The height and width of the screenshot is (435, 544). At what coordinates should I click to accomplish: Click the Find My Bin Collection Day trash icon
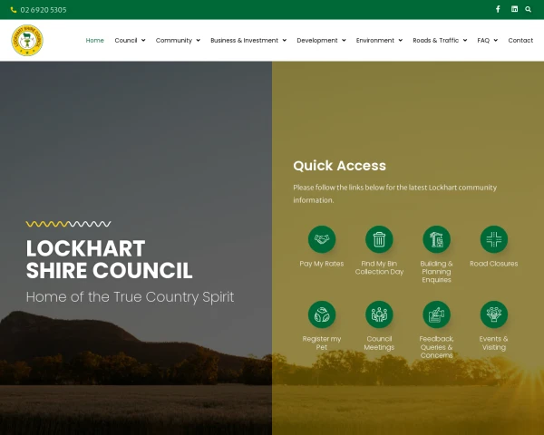(x=379, y=239)
